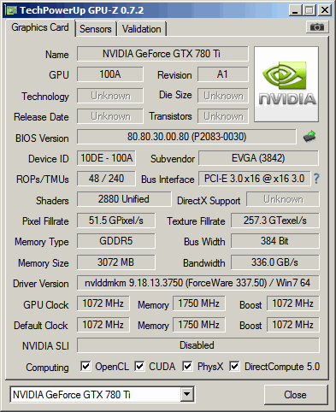This screenshot has height=412, width=336.
Task: Click the Default Clock row Memory 1750 MHz
Action: 199,325
